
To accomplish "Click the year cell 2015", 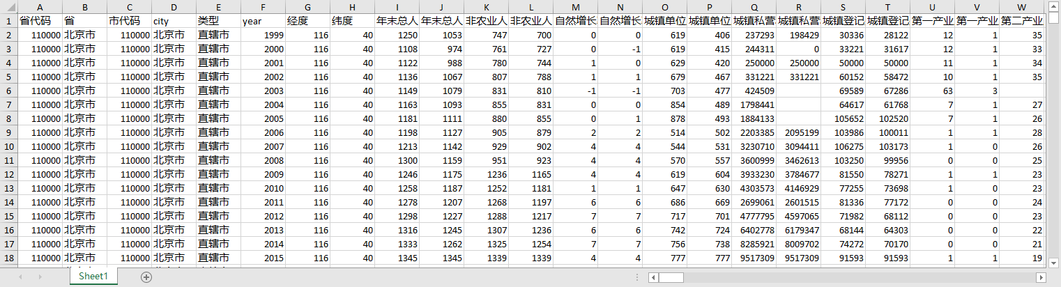I will click(x=263, y=258).
